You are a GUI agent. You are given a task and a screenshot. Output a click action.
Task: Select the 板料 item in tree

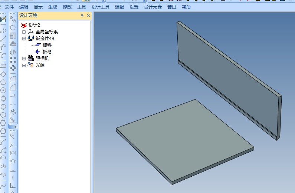pos(47,45)
